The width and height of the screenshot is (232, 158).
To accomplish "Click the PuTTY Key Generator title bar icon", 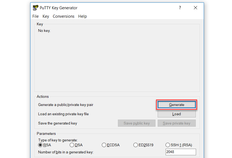I will (x=35, y=8).
